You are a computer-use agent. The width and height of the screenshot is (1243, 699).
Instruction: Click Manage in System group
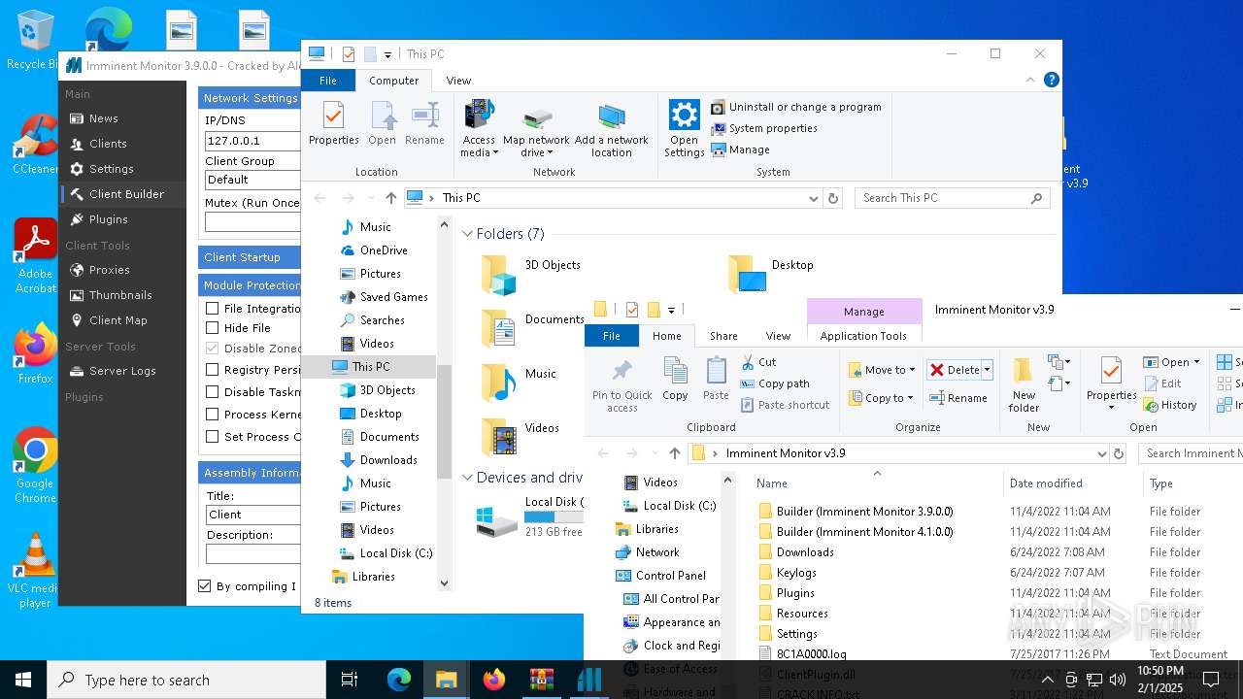pyautogui.click(x=740, y=150)
